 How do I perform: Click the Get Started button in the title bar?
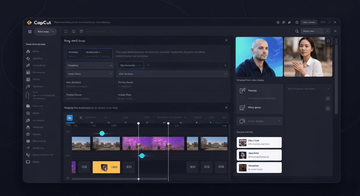tap(309, 22)
